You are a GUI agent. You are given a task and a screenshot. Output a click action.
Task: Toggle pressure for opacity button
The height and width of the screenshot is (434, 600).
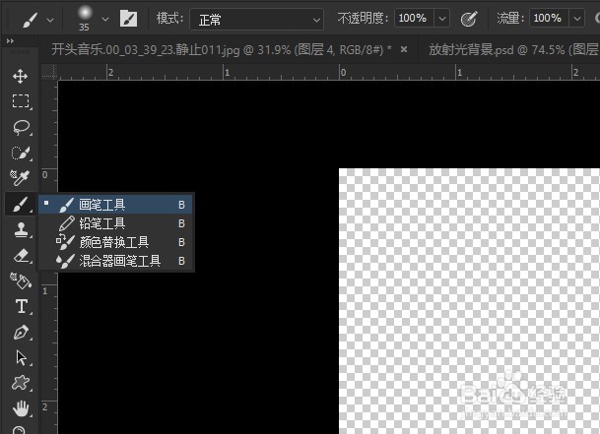(x=469, y=19)
